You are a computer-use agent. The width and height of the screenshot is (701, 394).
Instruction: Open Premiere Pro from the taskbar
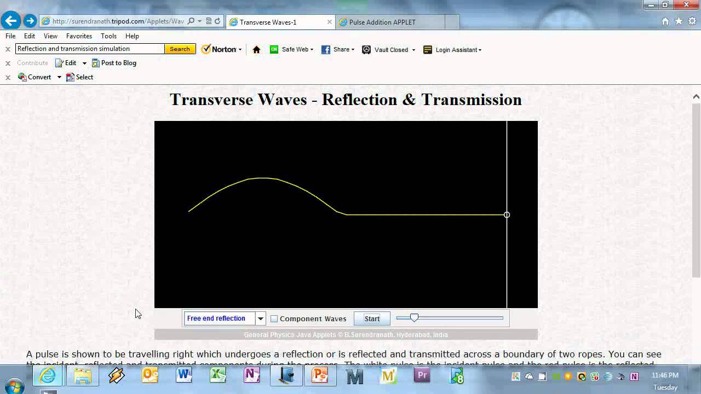point(422,376)
